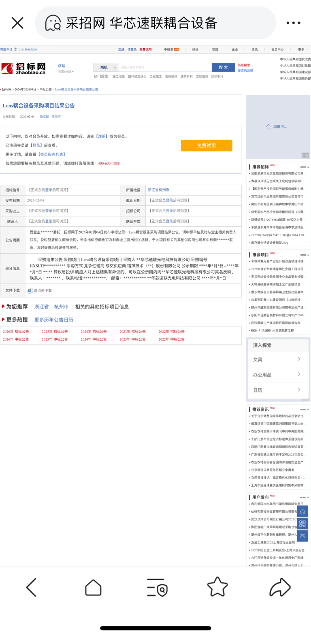
Task: Expand the 文具 exploration row
Action: (277, 359)
